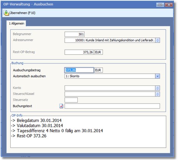Screen dimensions: 178x161
Task: Open the Adressnummer lookup spinner icon
Action: [157, 40]
